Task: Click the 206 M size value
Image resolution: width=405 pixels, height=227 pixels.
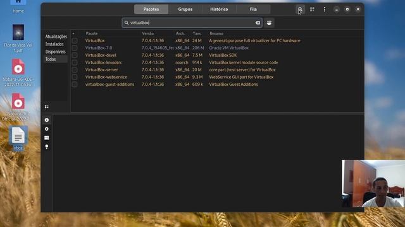Action: [198, 48]
